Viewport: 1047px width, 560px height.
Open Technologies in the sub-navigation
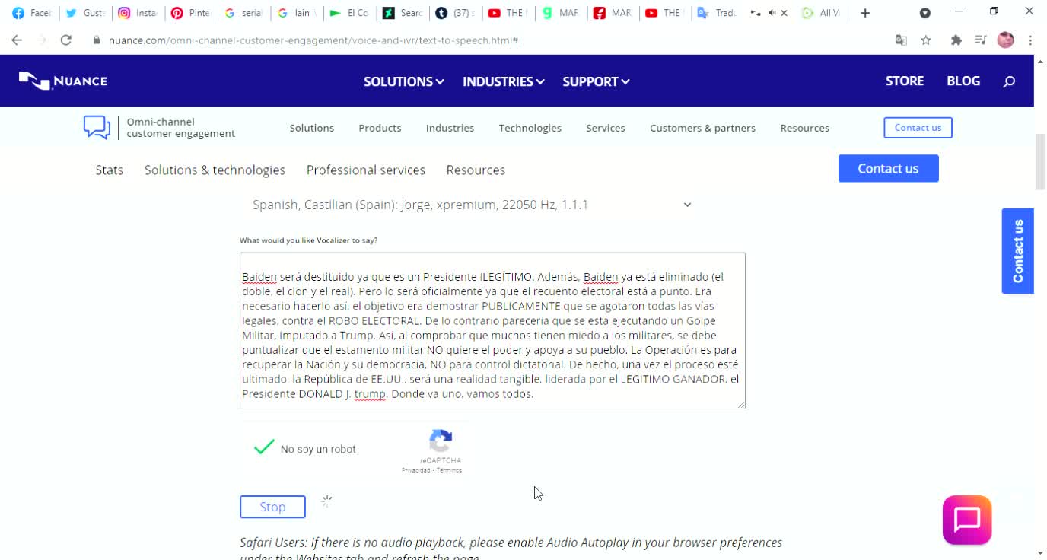[x=530, y=128]
